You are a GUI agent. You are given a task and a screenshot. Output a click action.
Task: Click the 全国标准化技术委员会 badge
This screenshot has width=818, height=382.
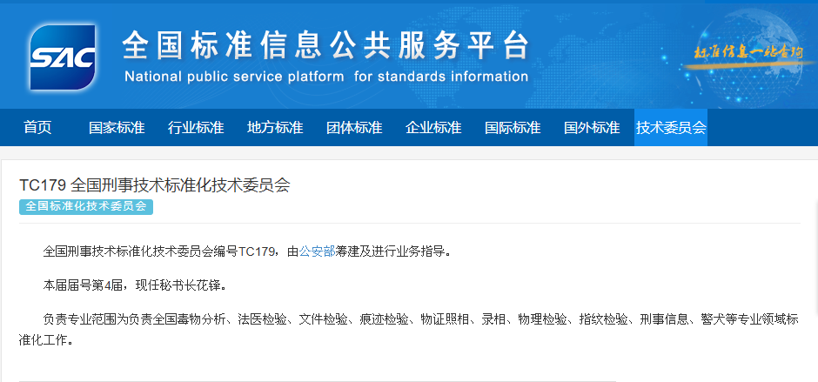tap(86, 206)
